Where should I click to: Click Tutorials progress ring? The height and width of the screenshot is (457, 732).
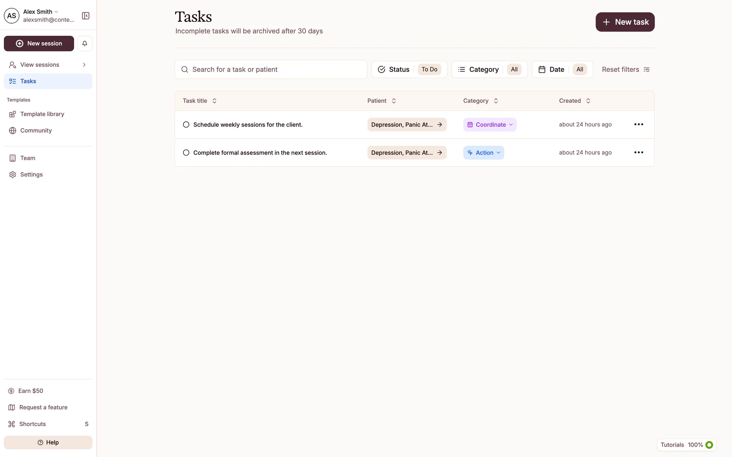coord(709,445)
